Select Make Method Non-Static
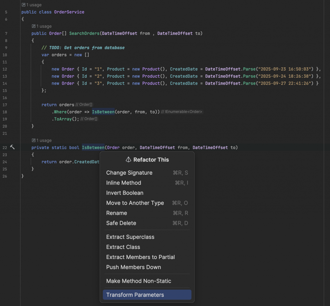The width and height of the screenshot is (330, 306). [x=147, y=281]
